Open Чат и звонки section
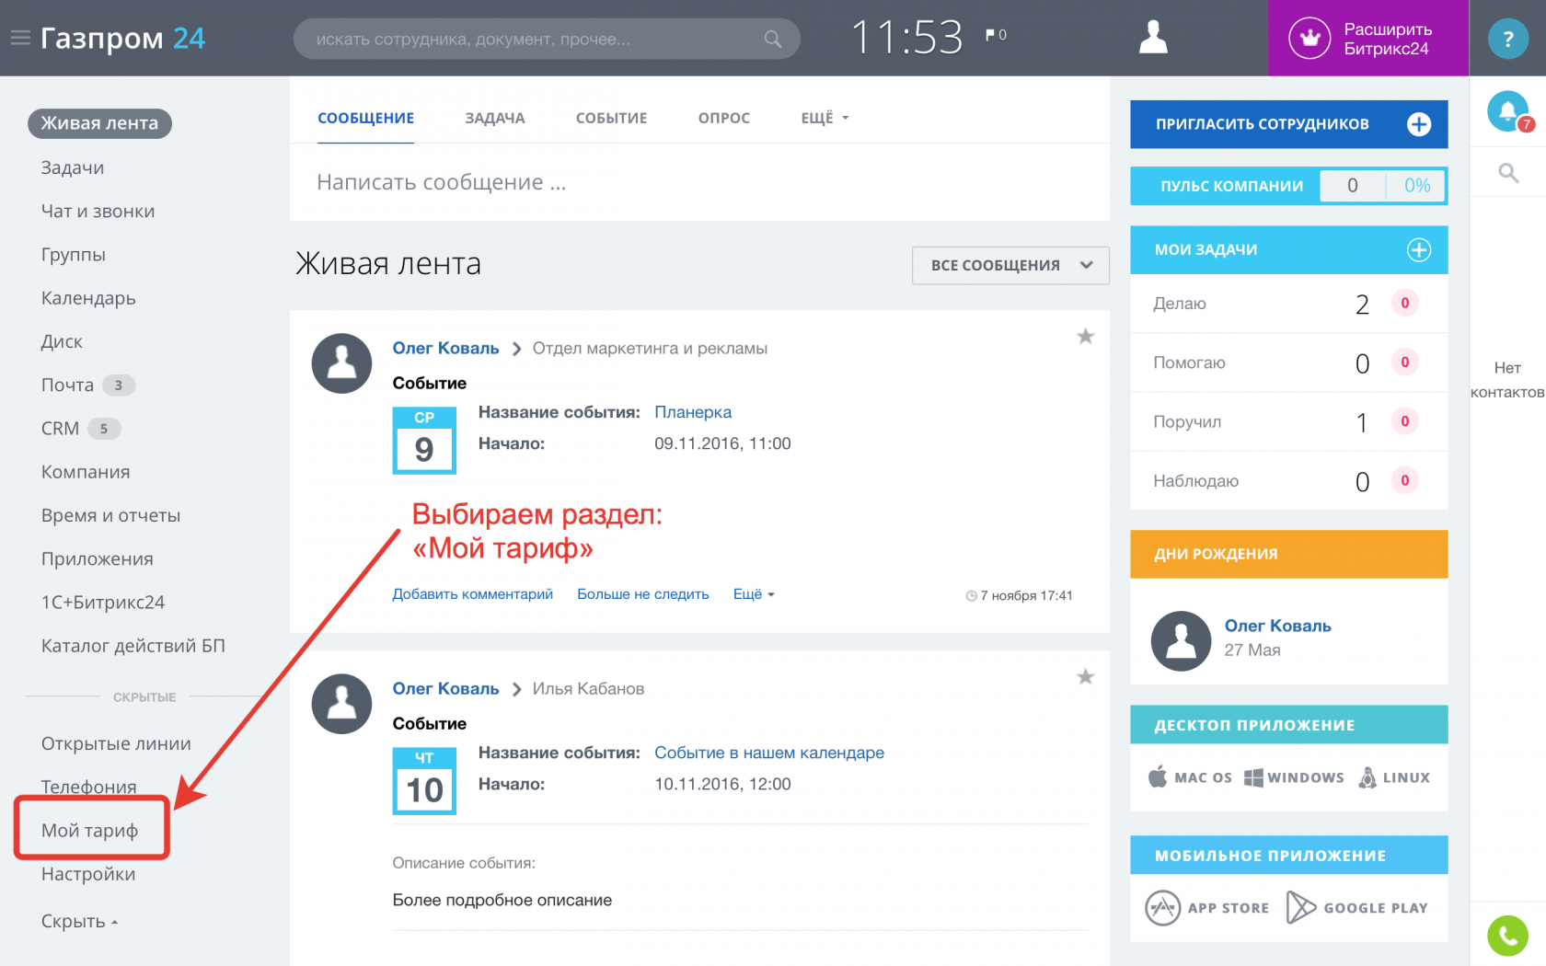The image size is (1546, 966). (x=98, y=211)
